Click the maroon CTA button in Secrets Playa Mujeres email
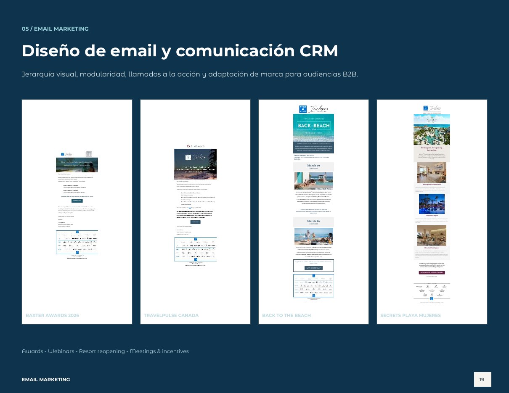 click(x=432, y=272)
